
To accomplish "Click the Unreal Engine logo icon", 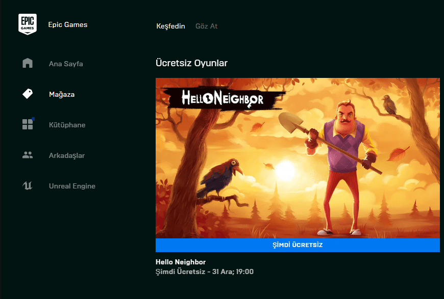I will (x=28, y=186).
